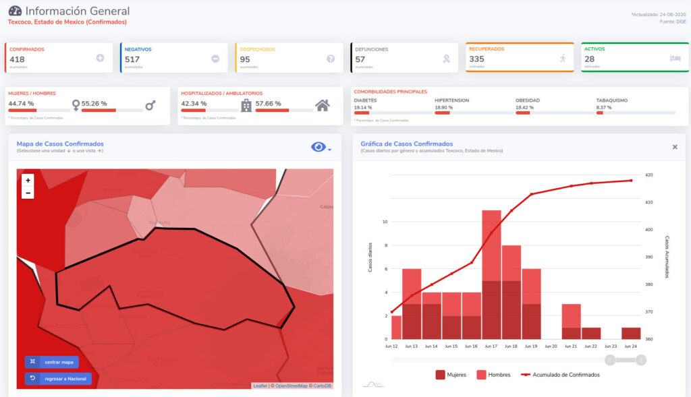Viewport: 691px width, 397px height.
Task: Click the bed icon in Activos card
Action: (x=675, y=59)
